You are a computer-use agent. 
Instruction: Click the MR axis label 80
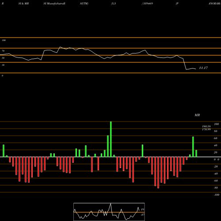216,131
